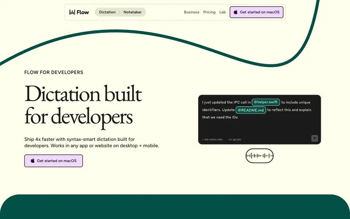350x219 pixels.
Task: Click the Ask before edits option
Action: pos(212,139)
